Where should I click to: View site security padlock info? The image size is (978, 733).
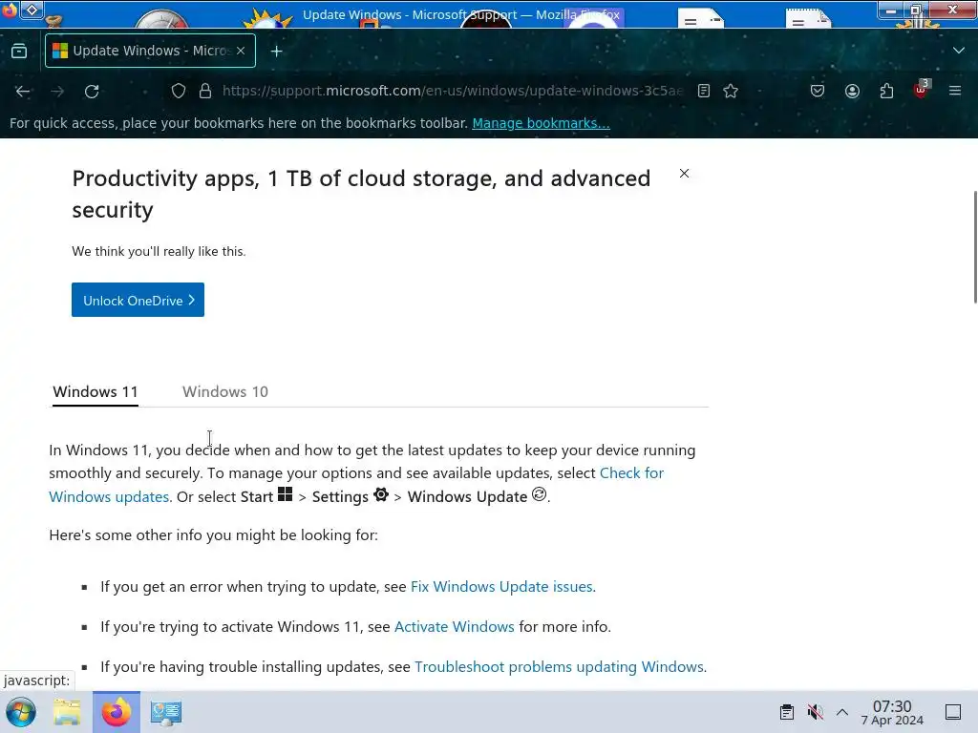pos(205,91)
